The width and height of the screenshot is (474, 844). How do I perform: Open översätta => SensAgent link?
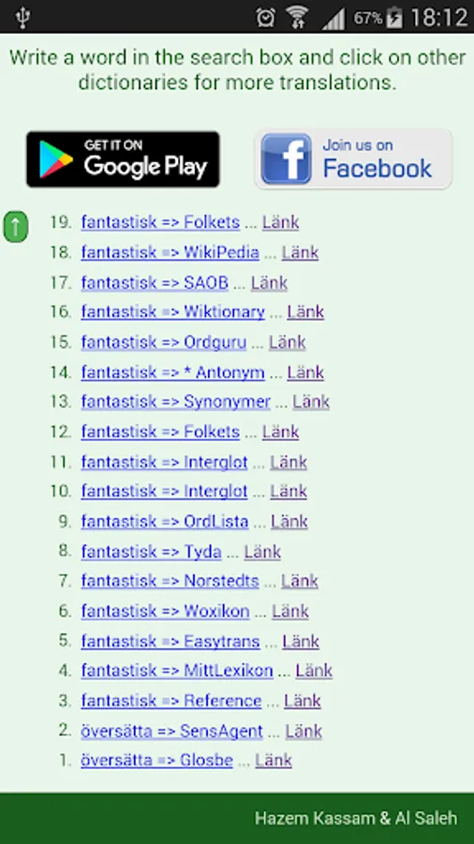point(172,731)
